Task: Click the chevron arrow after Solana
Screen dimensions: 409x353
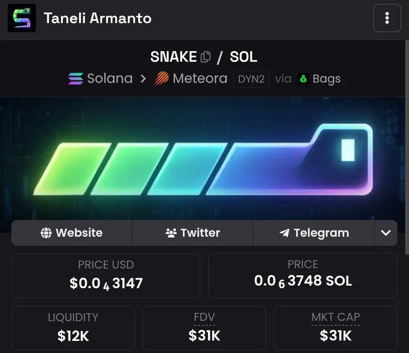Action: 143,78
